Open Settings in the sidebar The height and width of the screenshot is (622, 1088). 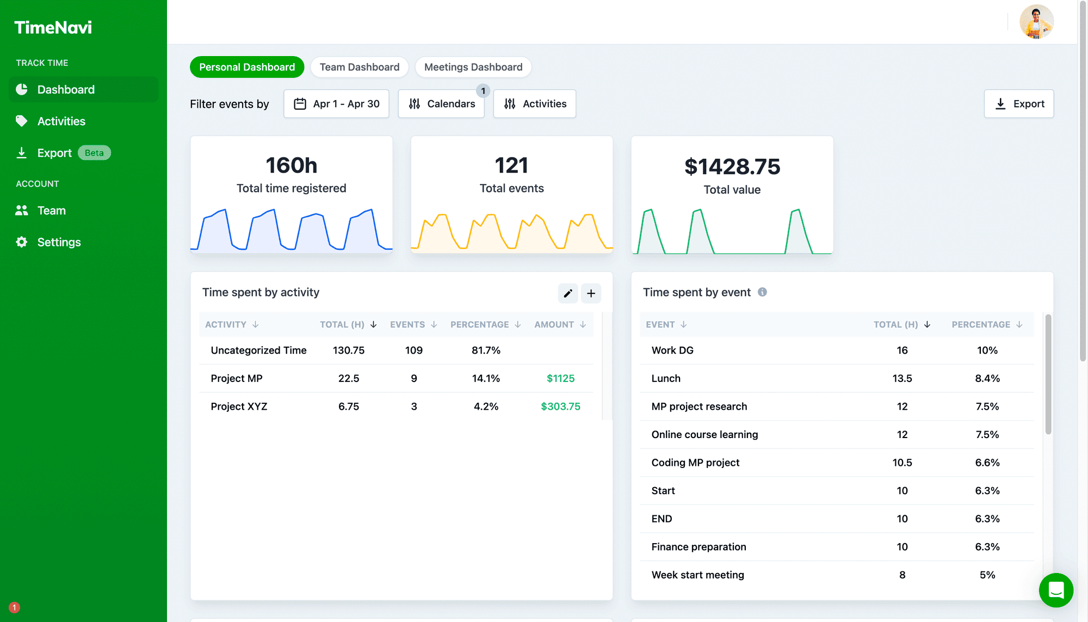(x=83, y=242)
